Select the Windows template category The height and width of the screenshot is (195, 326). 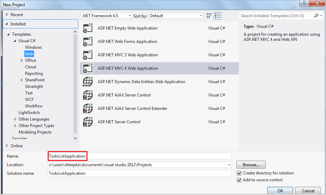coord(34,47)
